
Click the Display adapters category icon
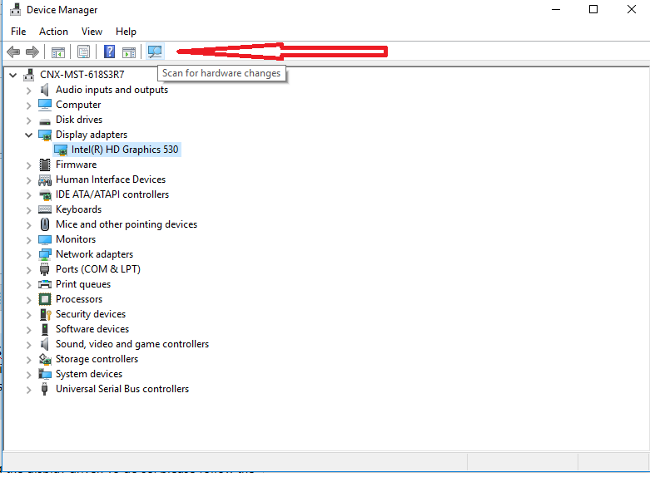[45, 135]
